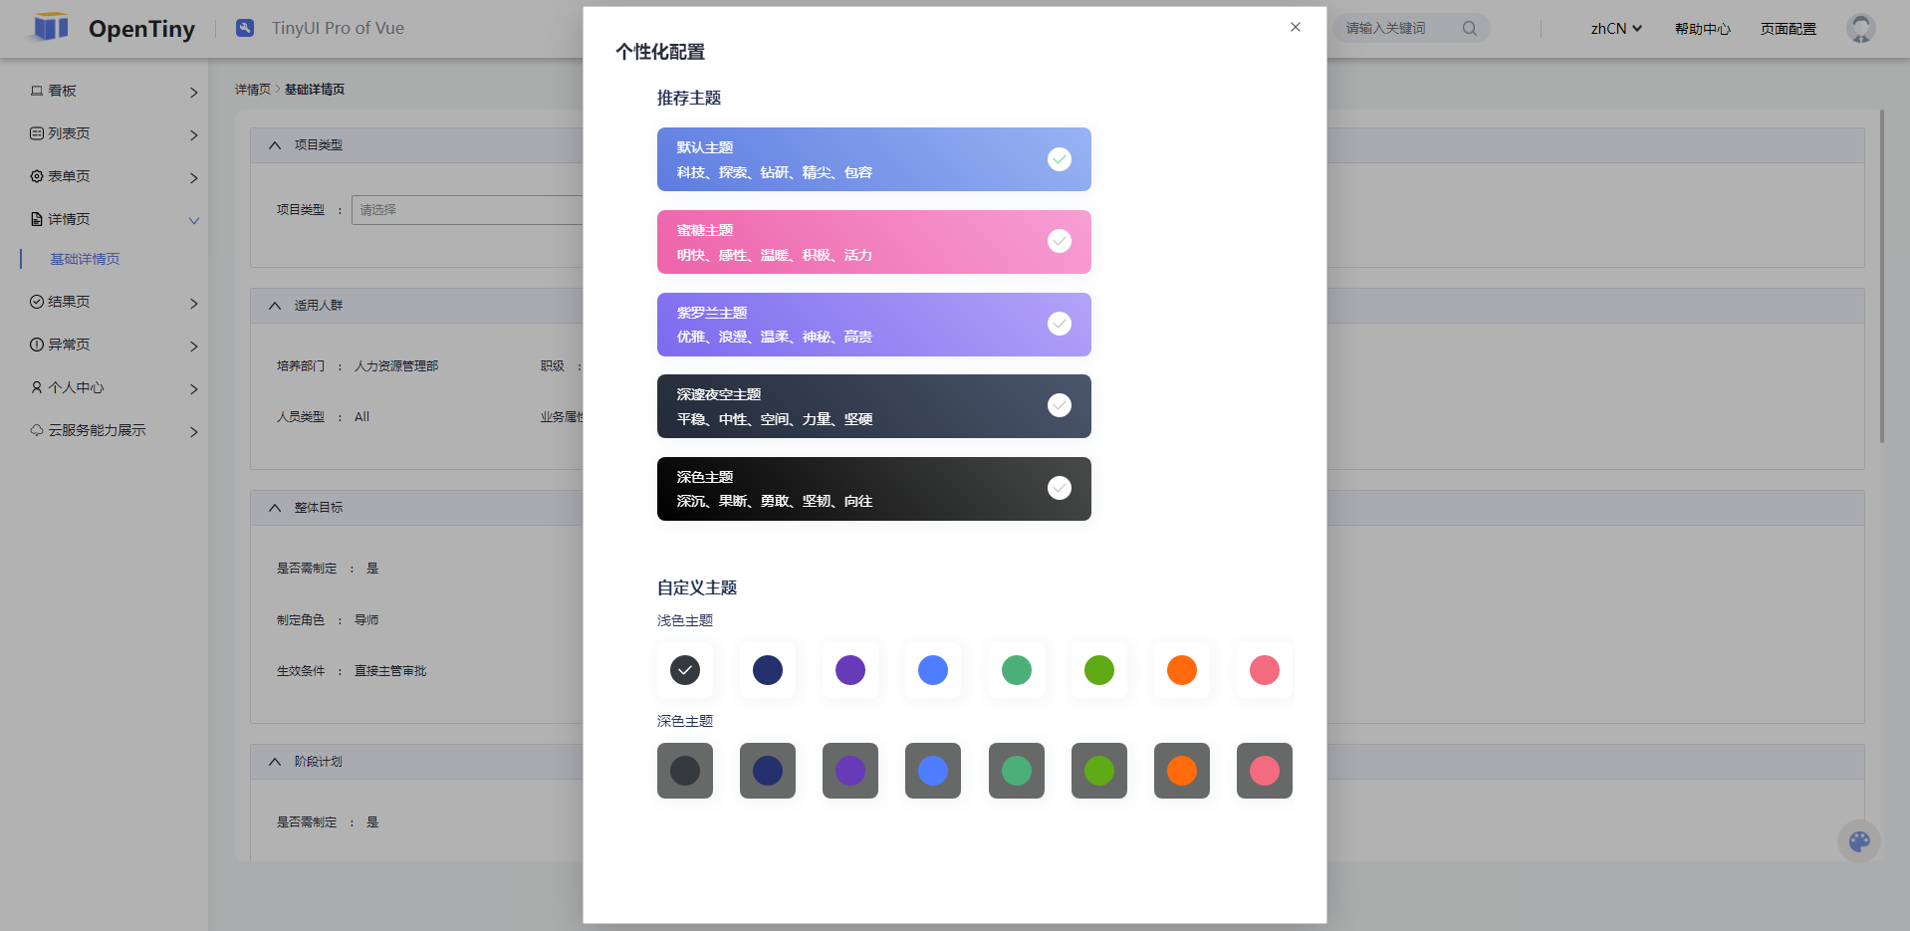Click the 异常页 warning icon

[37, 345]
